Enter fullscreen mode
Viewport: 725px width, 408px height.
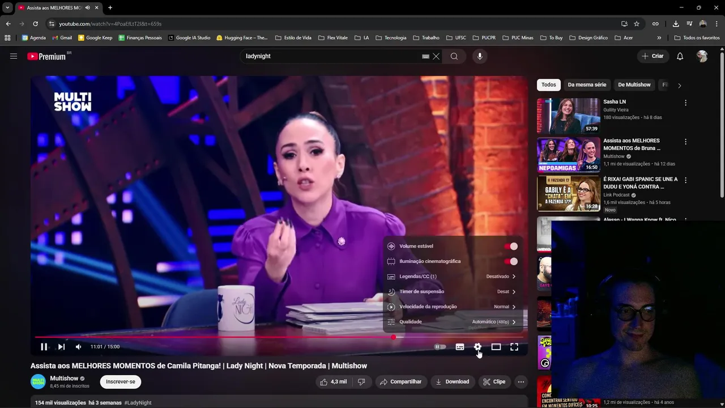click(x=514, y=347)
